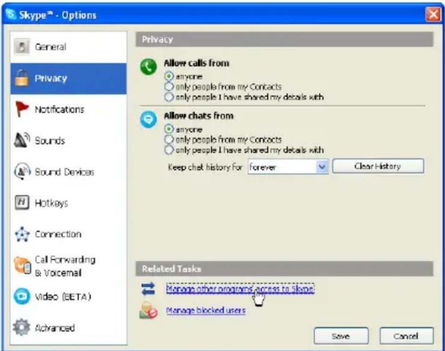The width and height of the screenshot is (445, 351).
Task: Open the Hotkeys section
Action: tap(68, 203)
